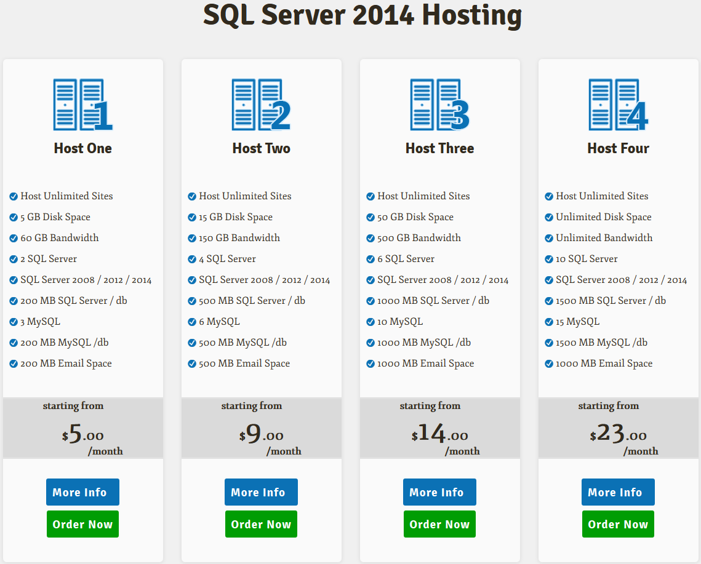Click checkmark icon beside 3 MySQL

(x=14, y=322)
